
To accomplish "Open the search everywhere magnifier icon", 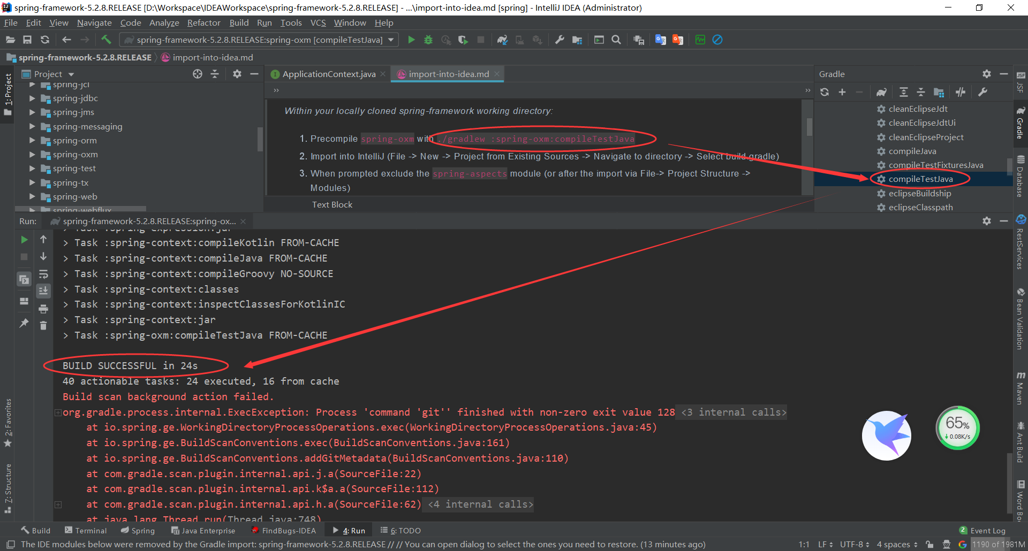I will [x=616, y=40].
